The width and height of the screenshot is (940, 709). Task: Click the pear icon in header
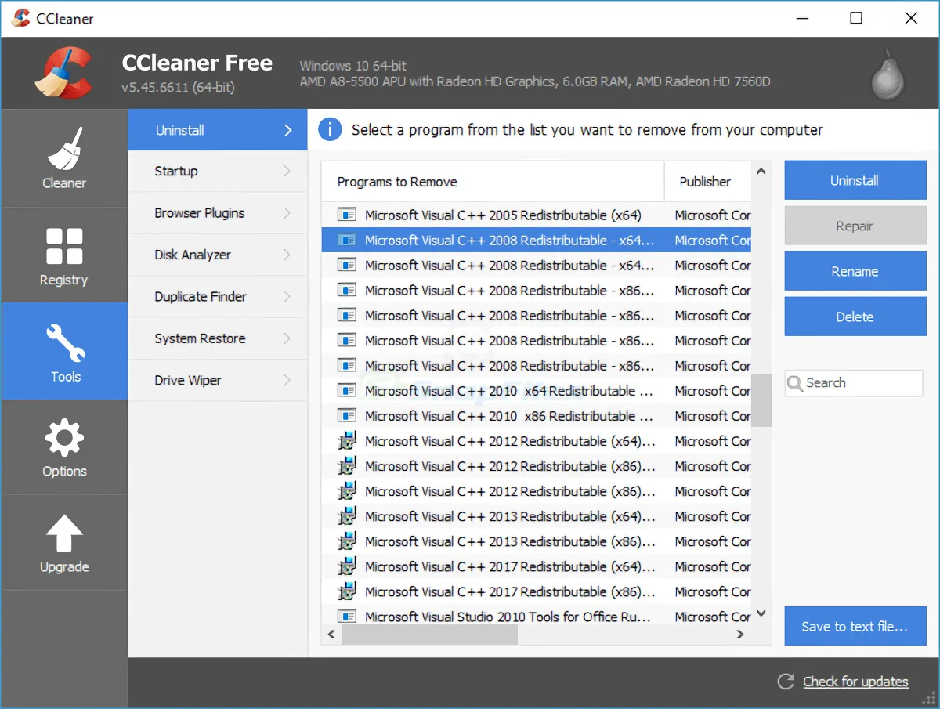pyautogui.click(x=888, y=75)
